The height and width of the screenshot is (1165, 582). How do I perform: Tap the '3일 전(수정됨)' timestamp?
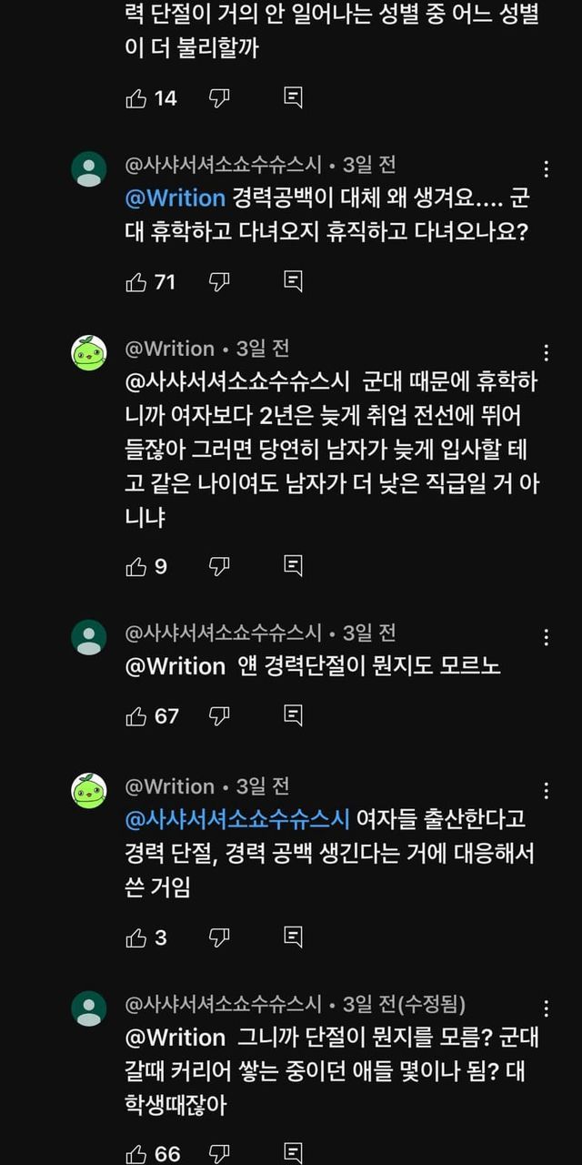point(404,1004)
